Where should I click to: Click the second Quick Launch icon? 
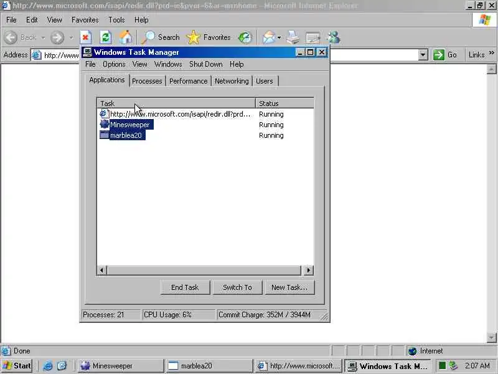pos(62,366)
